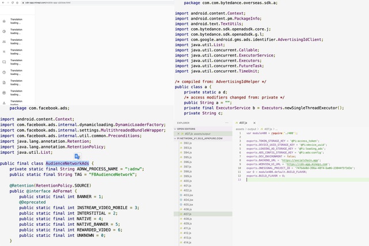Open 409.js in the file tree
Image resolution: width=369 pixels, height=246 pixels.
tap(187, 224)
